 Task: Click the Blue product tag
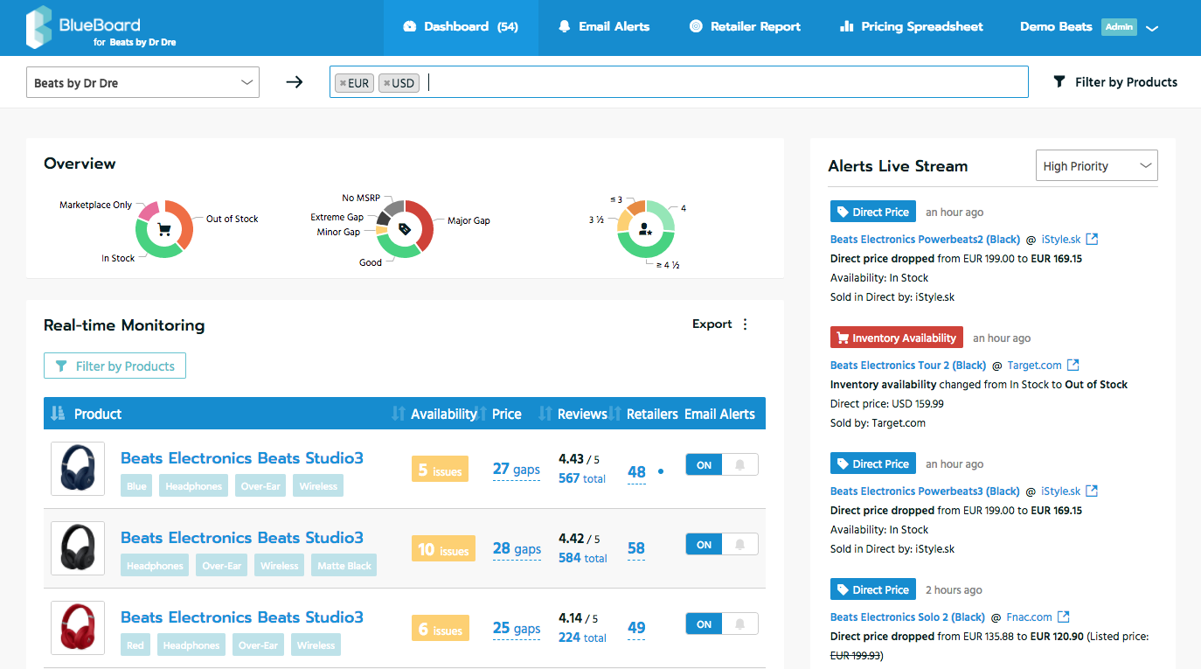(136, 486)
